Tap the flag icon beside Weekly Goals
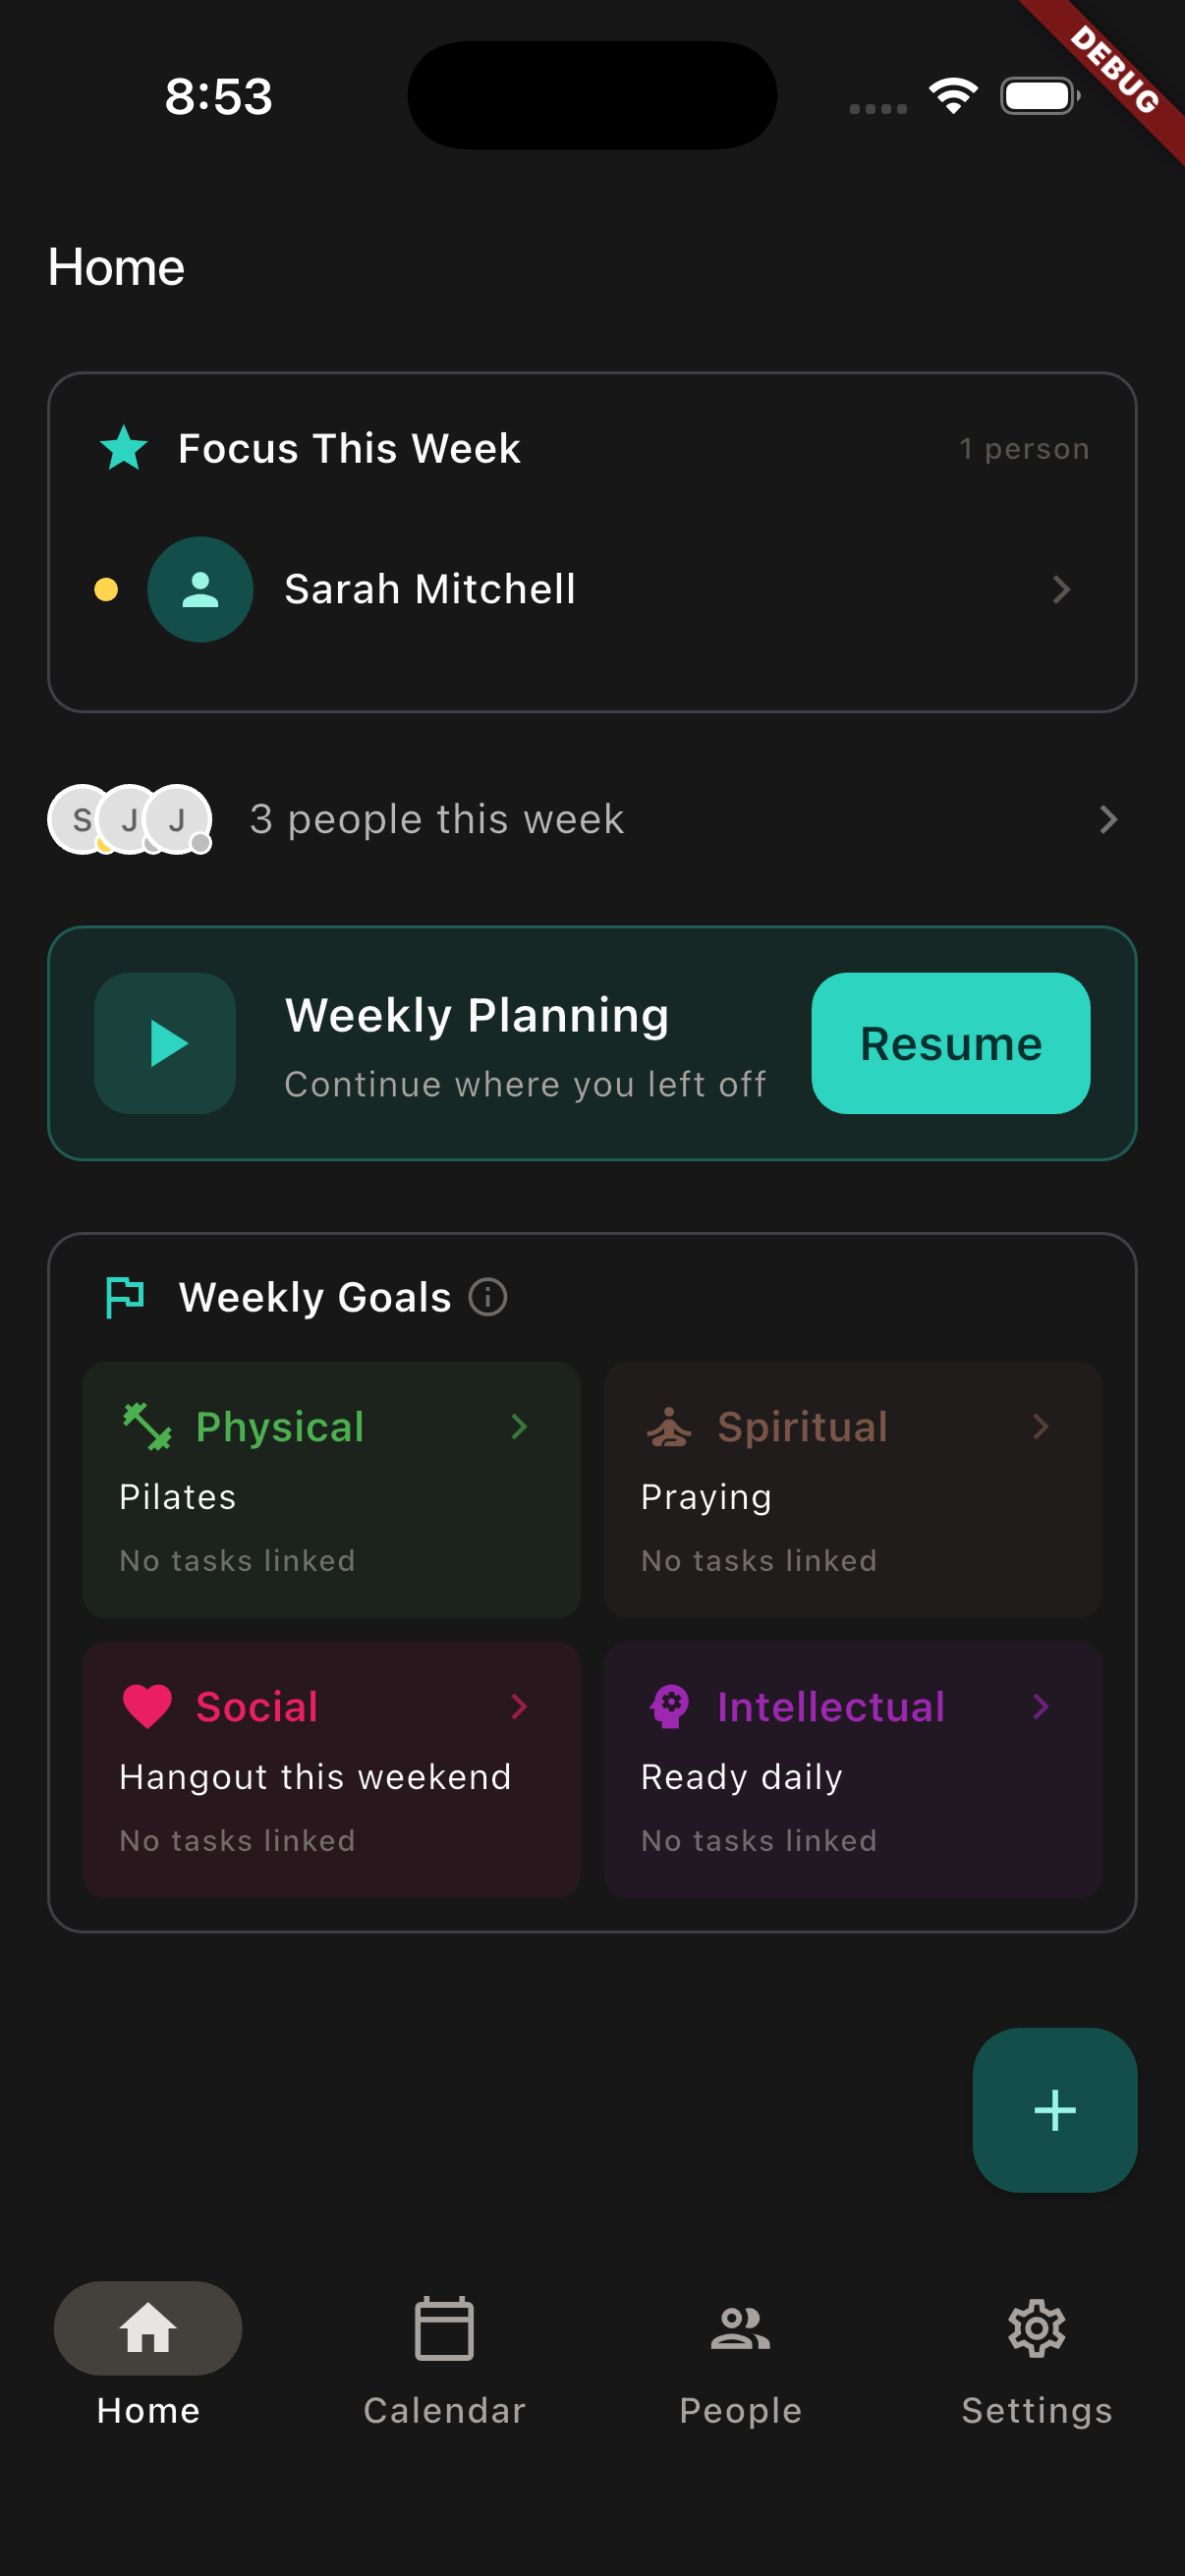This screenshot has width=1185, height=2576. [124, 1297]
